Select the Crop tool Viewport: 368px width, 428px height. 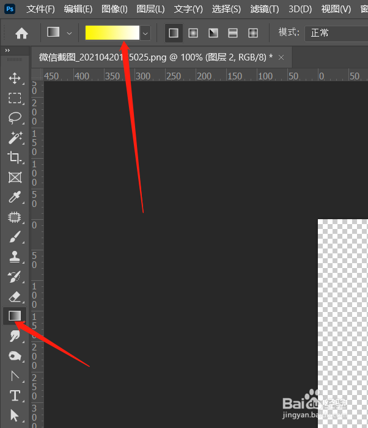[15, 158]
